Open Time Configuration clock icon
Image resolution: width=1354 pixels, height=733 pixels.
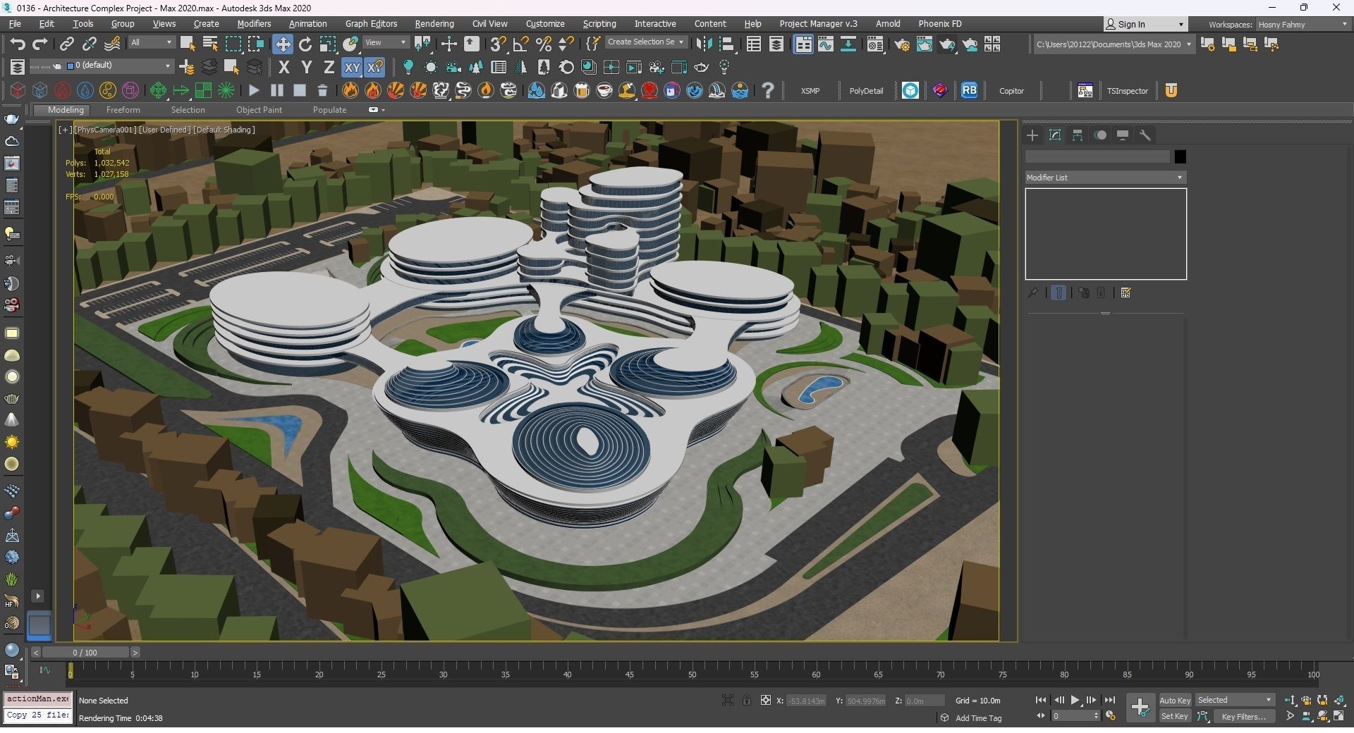pos(1111,716)
